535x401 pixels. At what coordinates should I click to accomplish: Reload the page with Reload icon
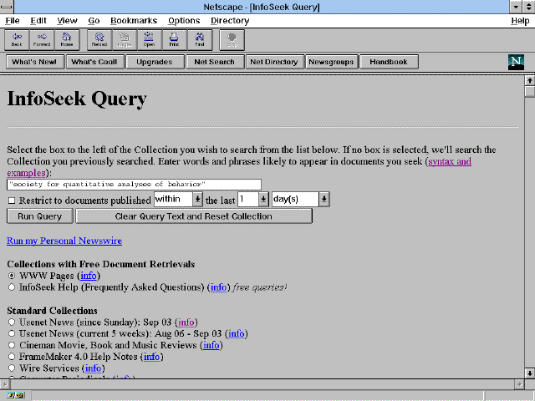pos(99,40)
